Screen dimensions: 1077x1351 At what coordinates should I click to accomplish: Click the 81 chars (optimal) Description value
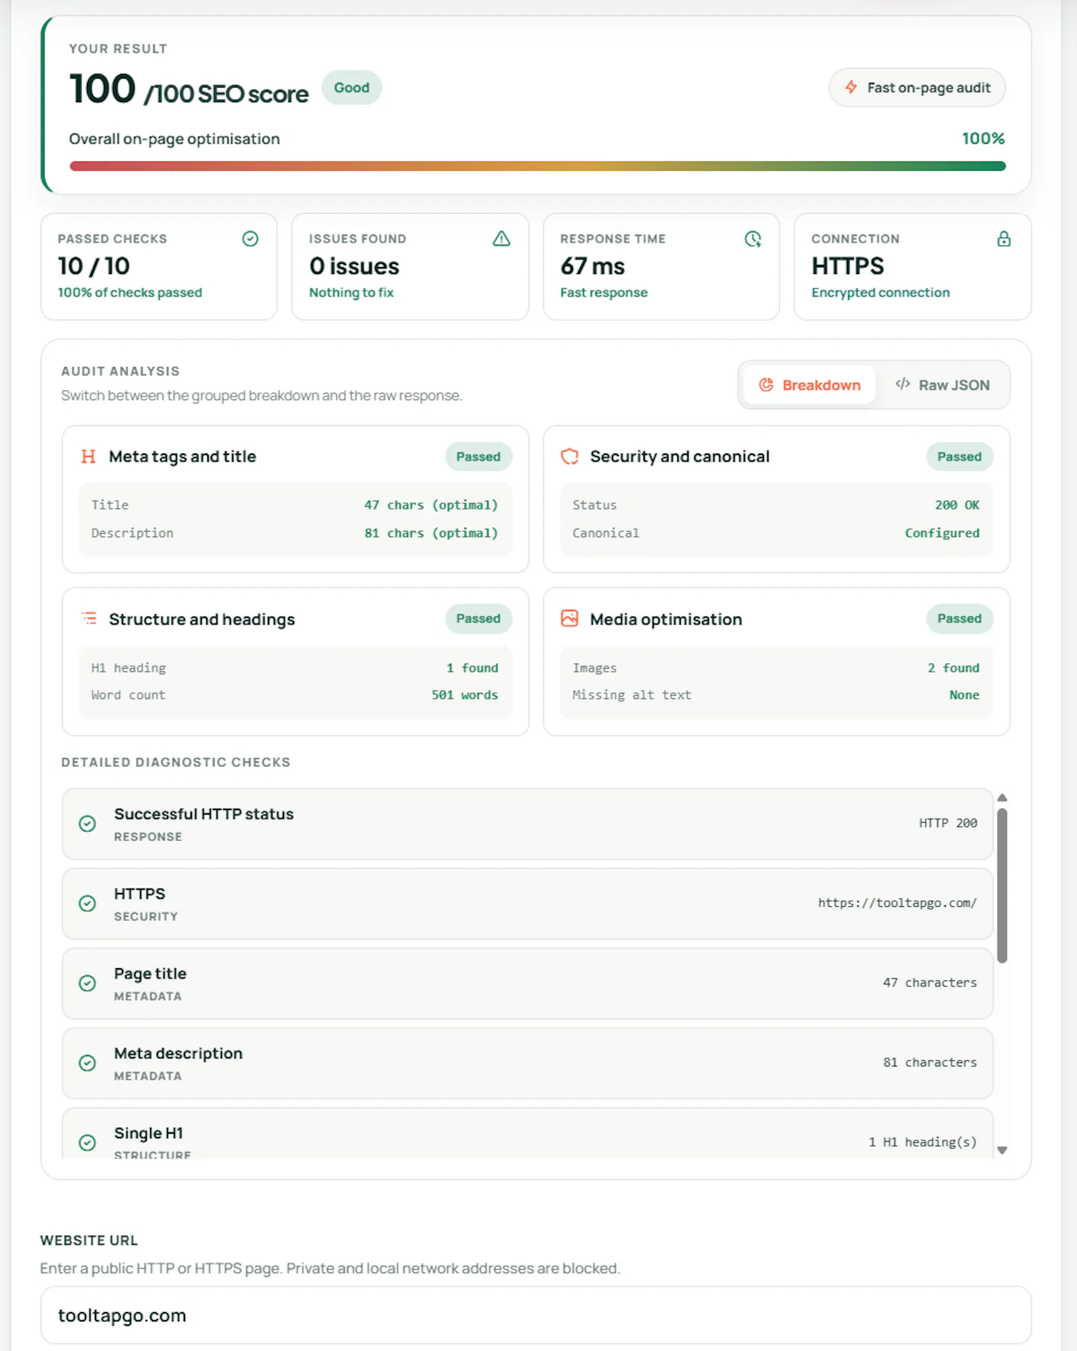431,533
